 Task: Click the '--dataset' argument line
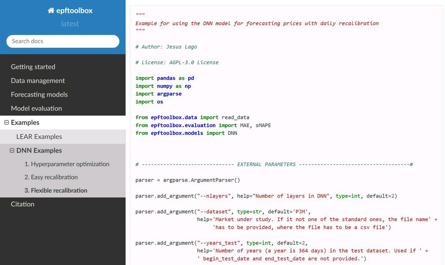[223, 212]
